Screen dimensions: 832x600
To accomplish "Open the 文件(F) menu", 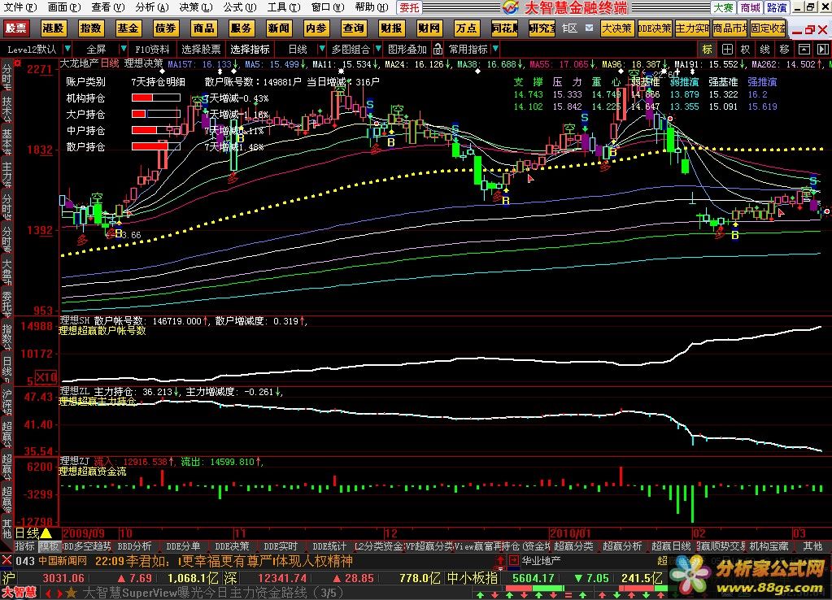I will point(20,7).
